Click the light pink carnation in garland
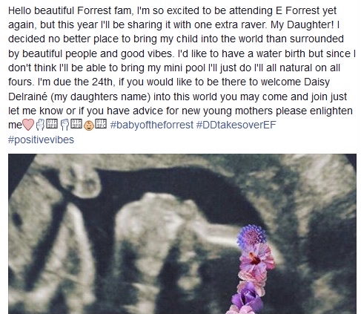 click(252, 280)
